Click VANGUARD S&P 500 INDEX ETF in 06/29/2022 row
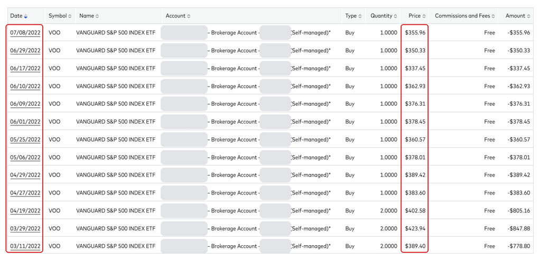Image resolution: width=541 pixels, height=261 pixels. point(116,50)
